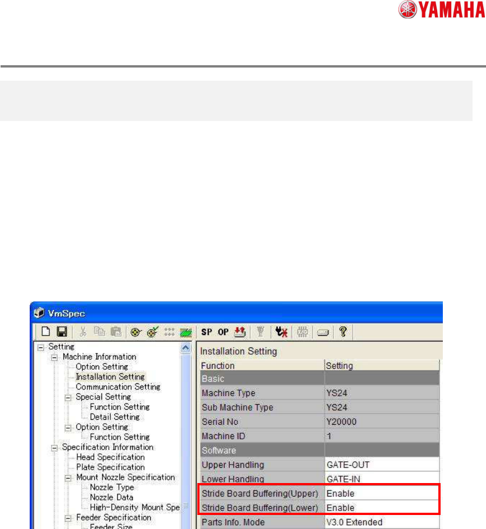486x529 pixels.
Task: Click the Save floppy disk icon
Action: click(62, 332)
